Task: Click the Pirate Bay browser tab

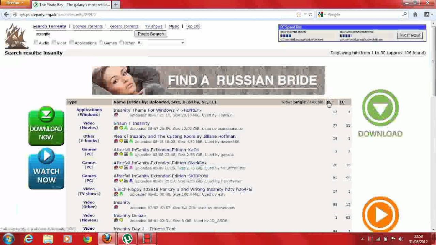Action: [72, 5]
